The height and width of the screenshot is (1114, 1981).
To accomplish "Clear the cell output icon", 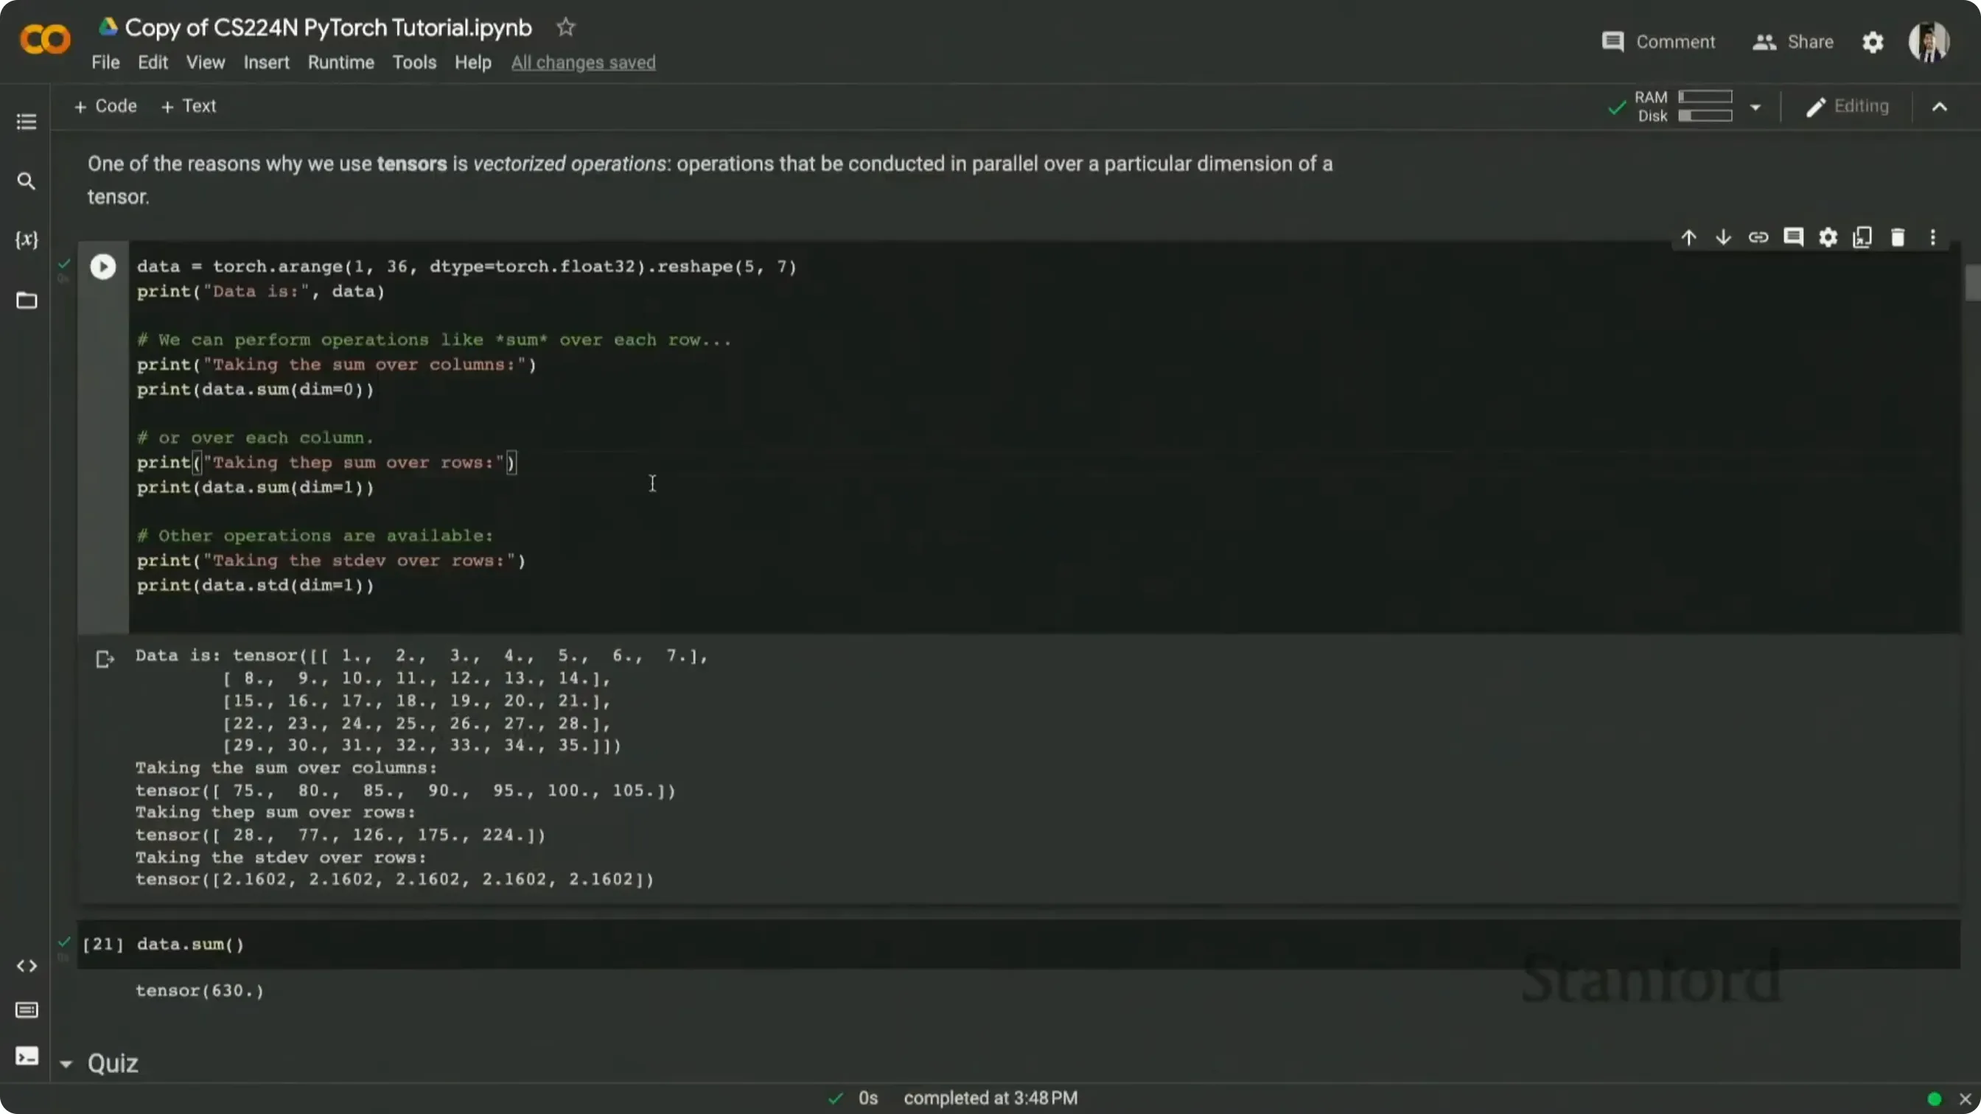I will (x=105, y=659).
